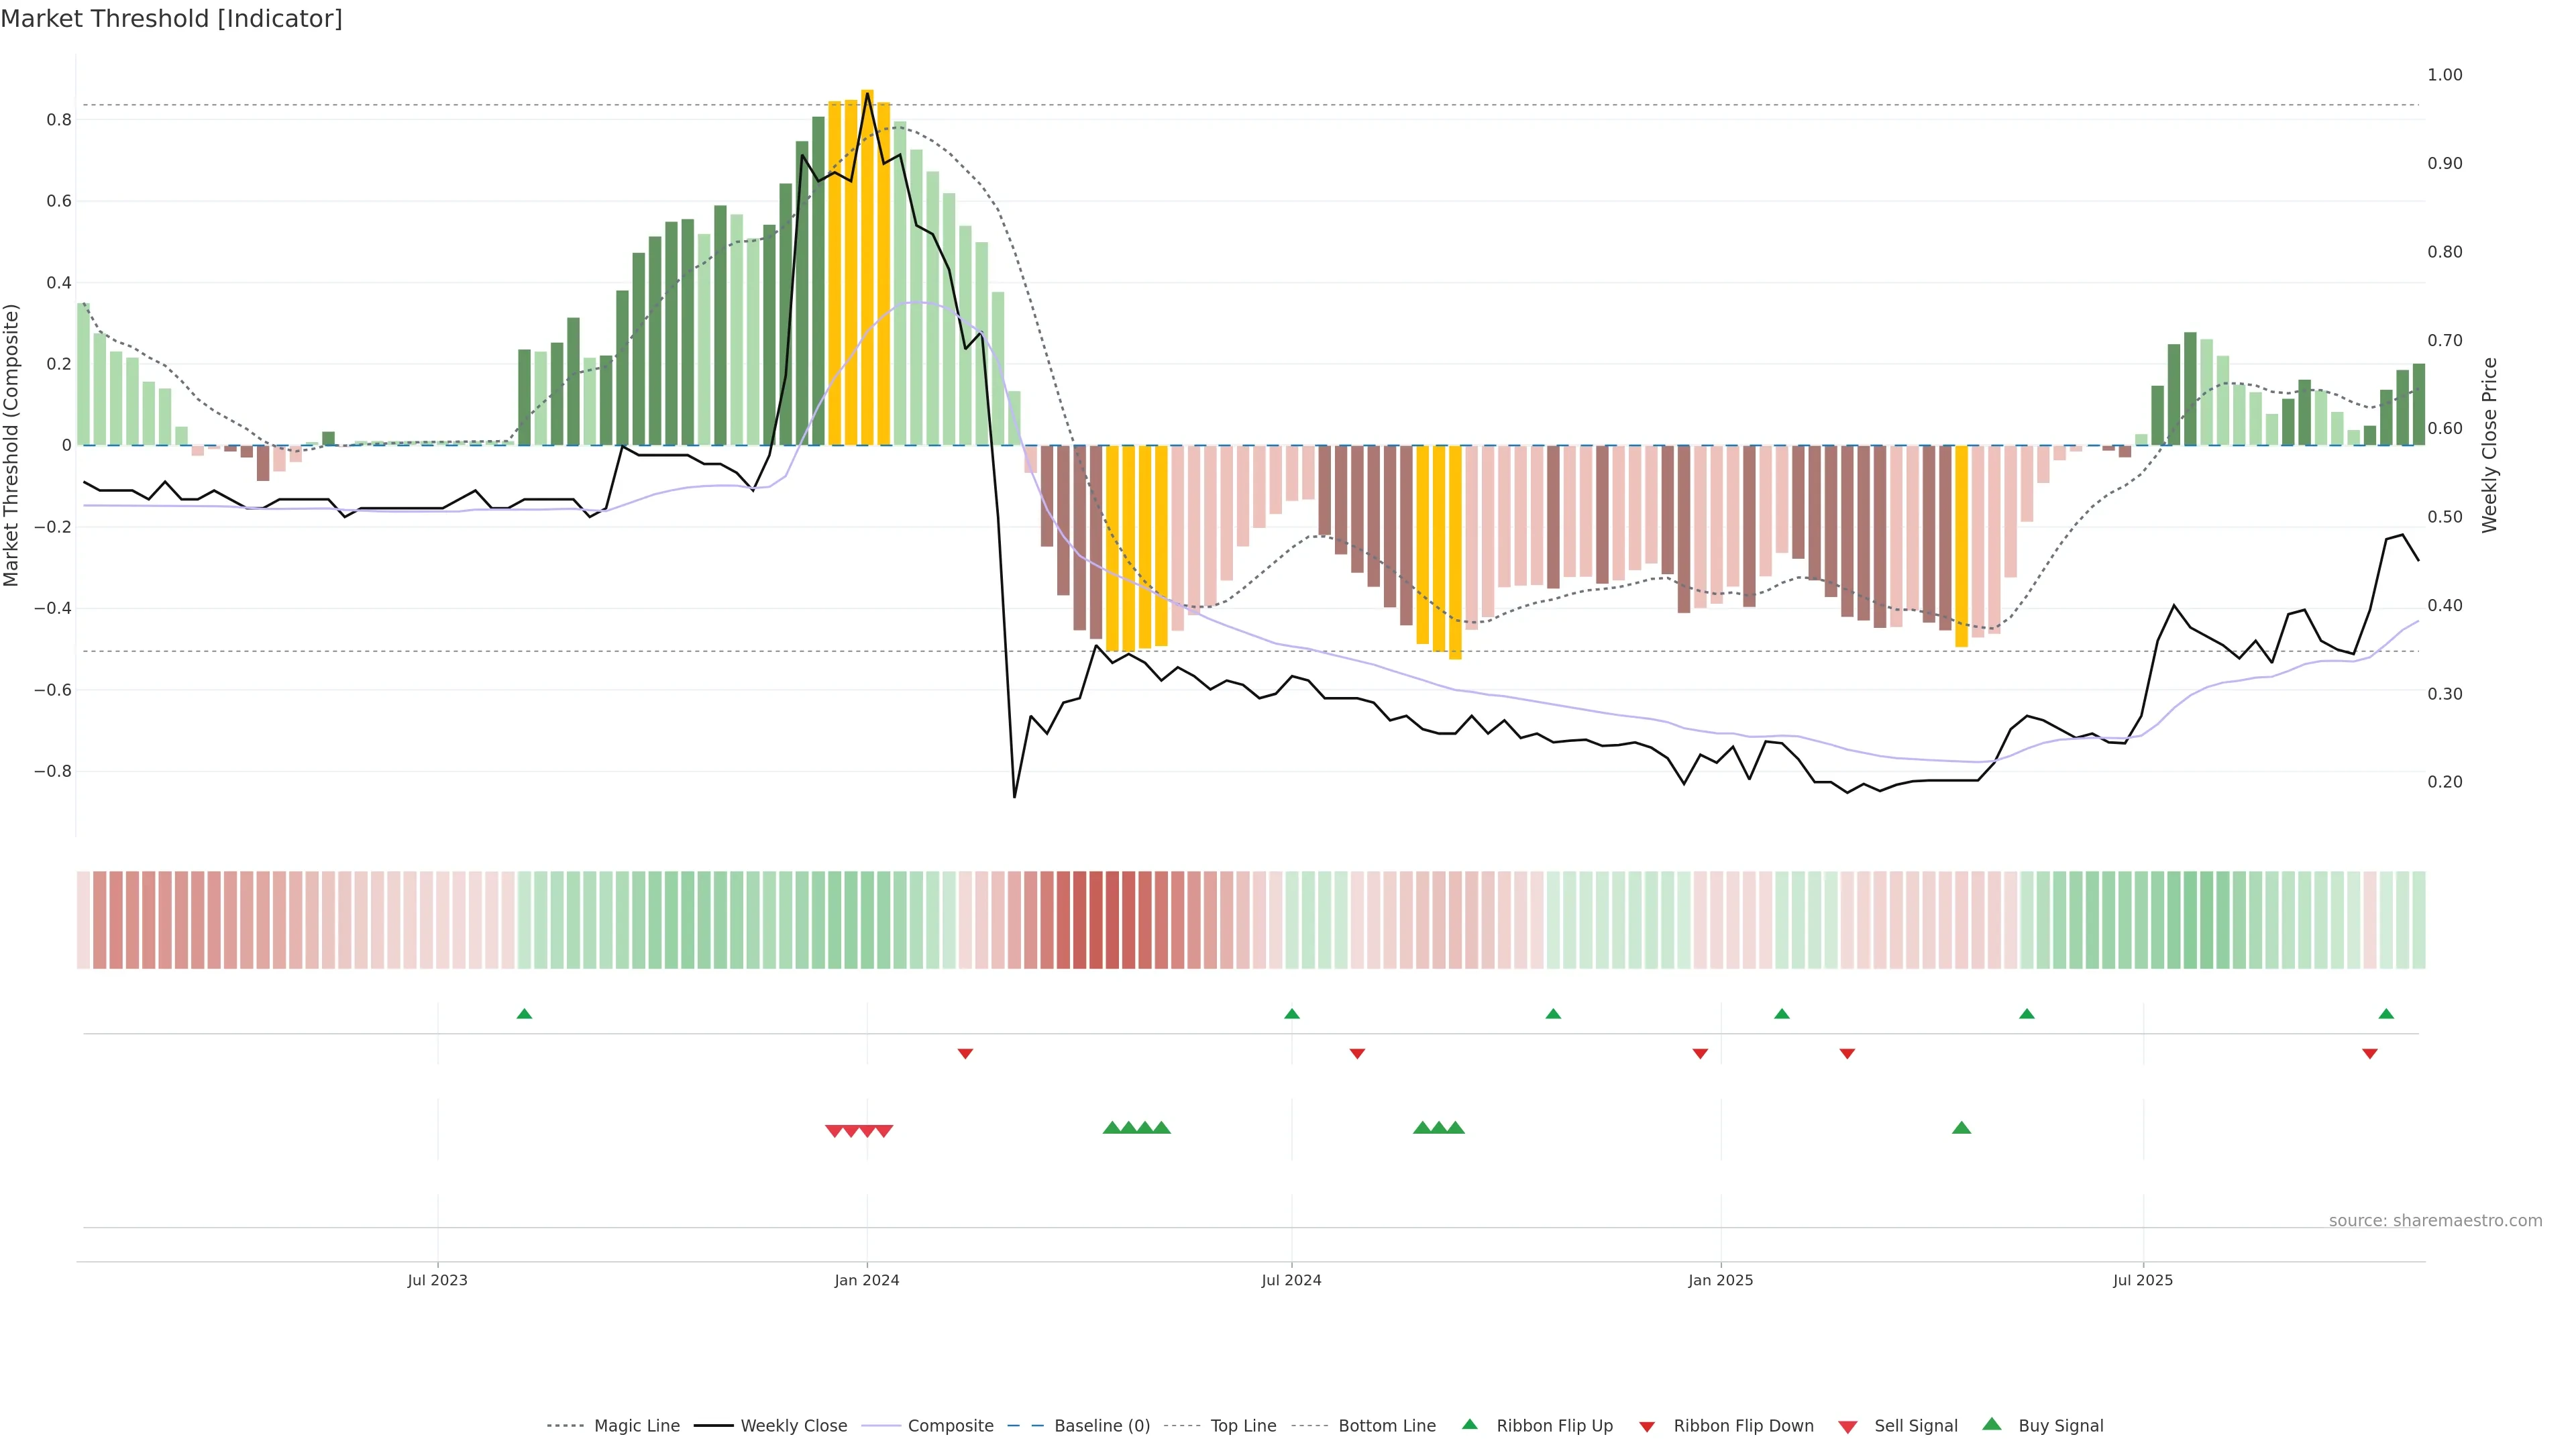Click the first Ribbon Flip Up marker after Jul 2023
The width and height of the screenshot is (2576, 1449).
524,1014
